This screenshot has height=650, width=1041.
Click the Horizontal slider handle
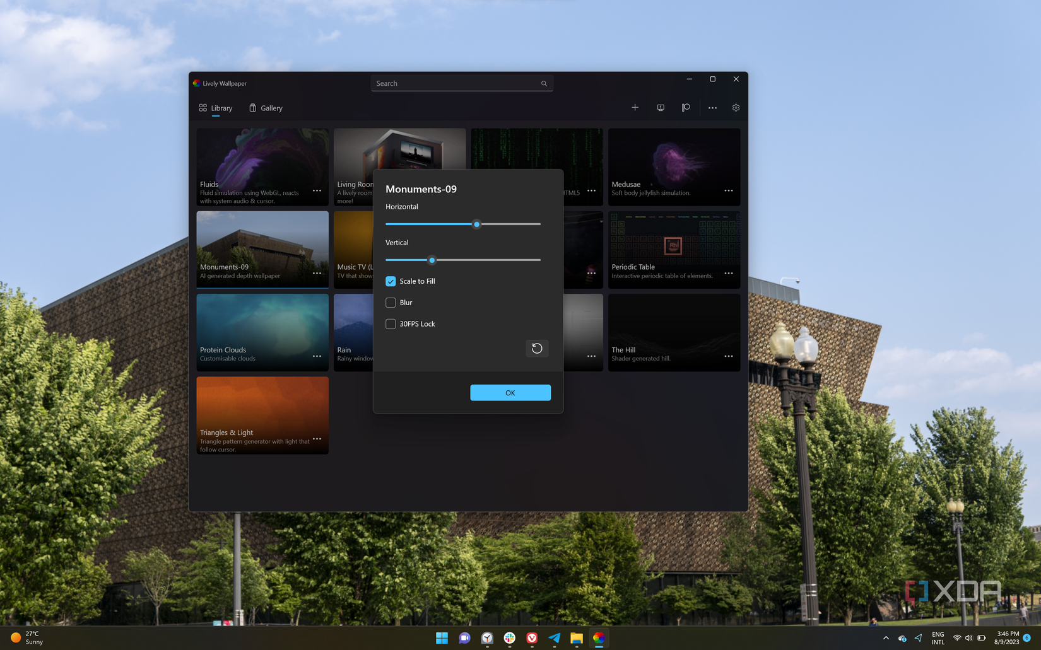point(477,224)
